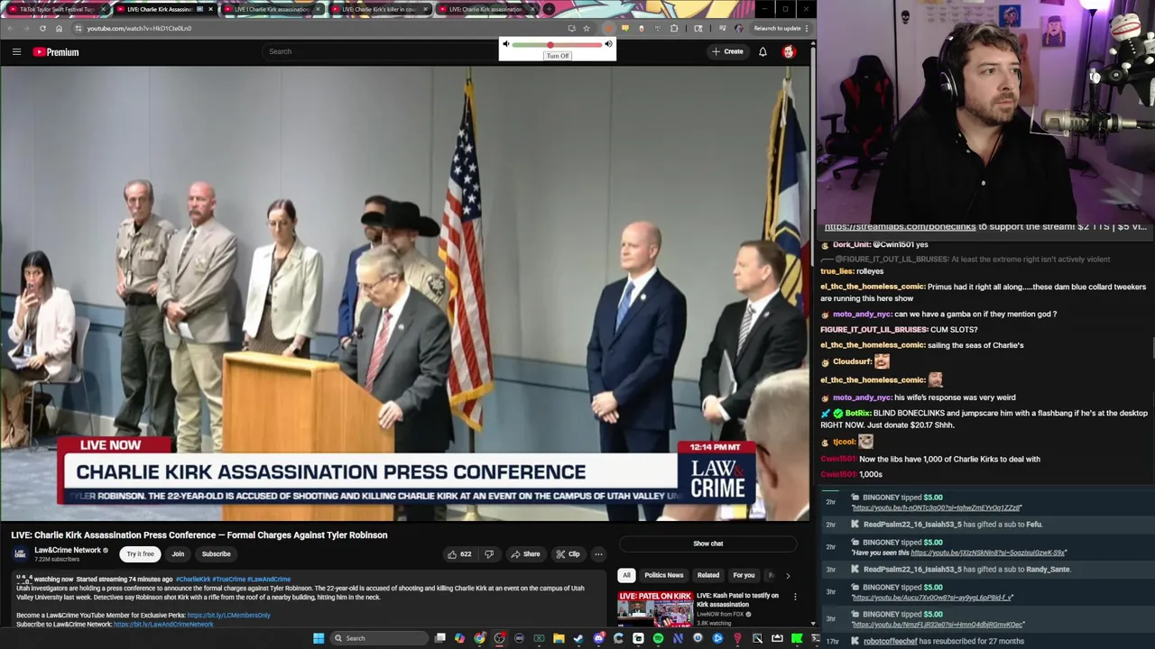Image resolution: width=1155 pixels, height=649 pixels.
Task: Click the loud speaker icon in volume popup
Action: point(608,44)
